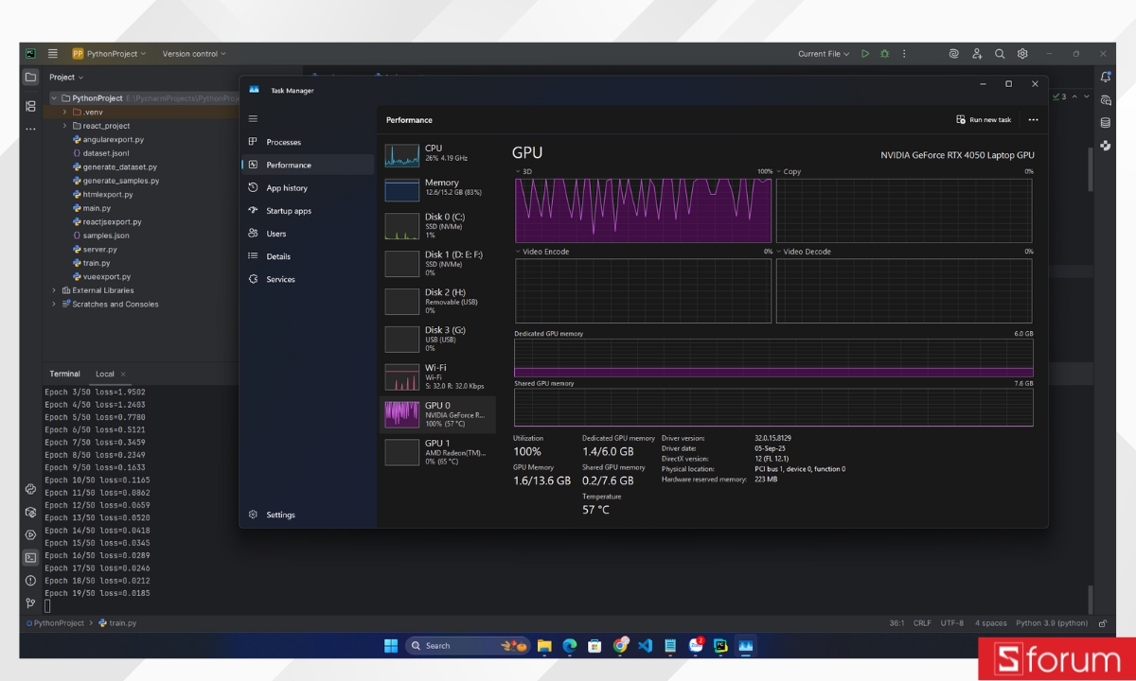
Task: Open the Services tool window icon
Action: [x=30, y=534]
